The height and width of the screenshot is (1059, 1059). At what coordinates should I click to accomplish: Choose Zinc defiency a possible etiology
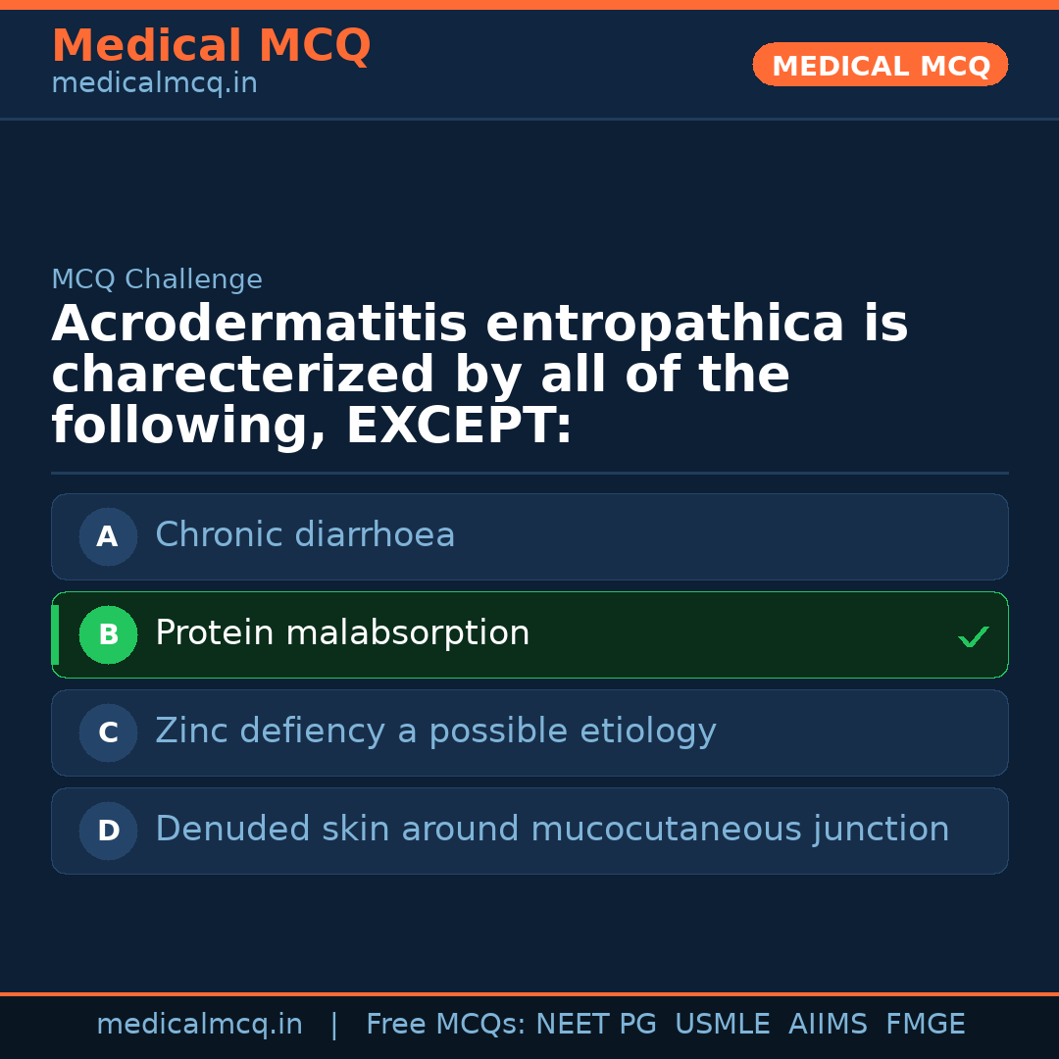tap(435, 731)
